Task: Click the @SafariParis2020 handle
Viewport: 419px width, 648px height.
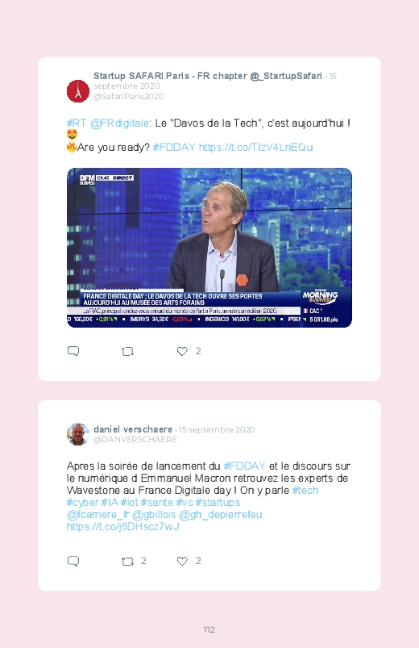Action: tap(128, 96)
